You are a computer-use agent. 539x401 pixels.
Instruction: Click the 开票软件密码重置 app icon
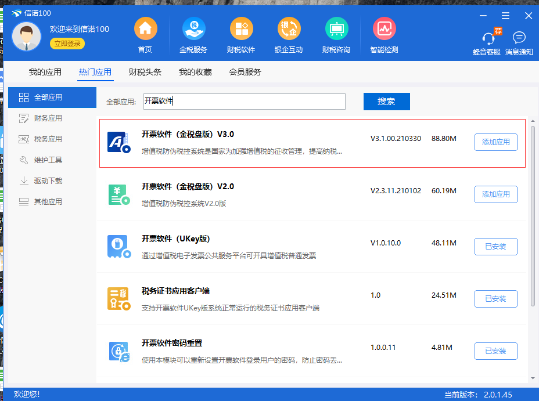(119, 351)
